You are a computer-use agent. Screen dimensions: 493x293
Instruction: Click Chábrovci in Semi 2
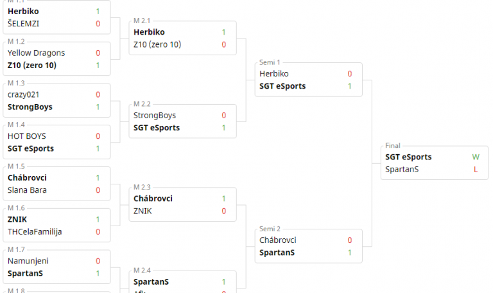point(278,240)
